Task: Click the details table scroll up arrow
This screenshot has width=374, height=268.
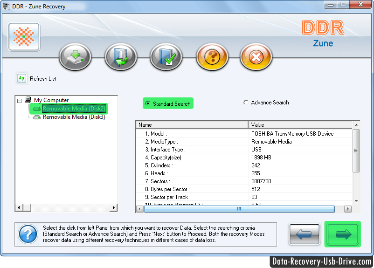Action: 356,125
